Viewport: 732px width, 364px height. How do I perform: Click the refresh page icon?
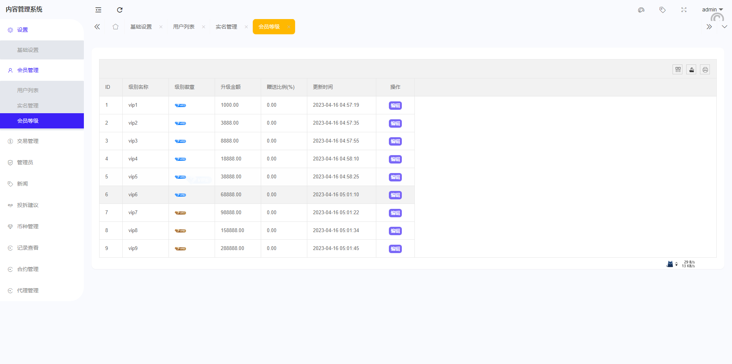(120, 10)
